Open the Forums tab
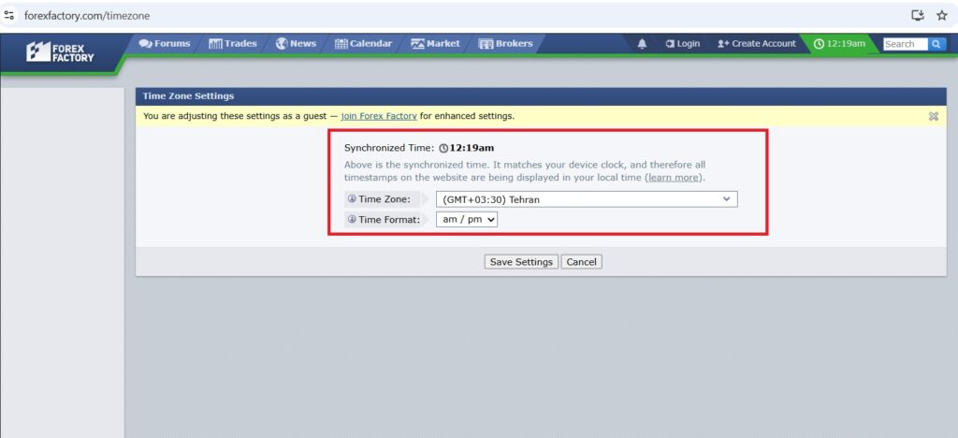This screenshot has width=958, height=438. 165,44
